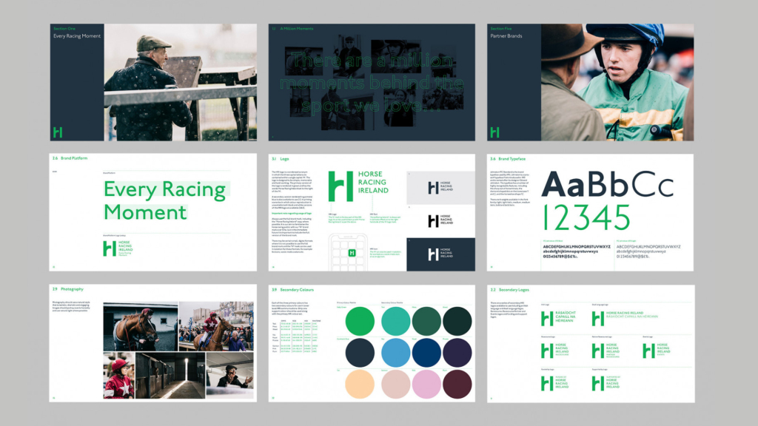758x426 pixels.
Task: Select the large green HRI mark on the Logo slide
Action: point(341,186)
